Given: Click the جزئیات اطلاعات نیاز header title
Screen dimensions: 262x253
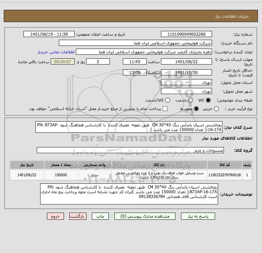Looking at the screenshot, I should (x=232, y=16).
